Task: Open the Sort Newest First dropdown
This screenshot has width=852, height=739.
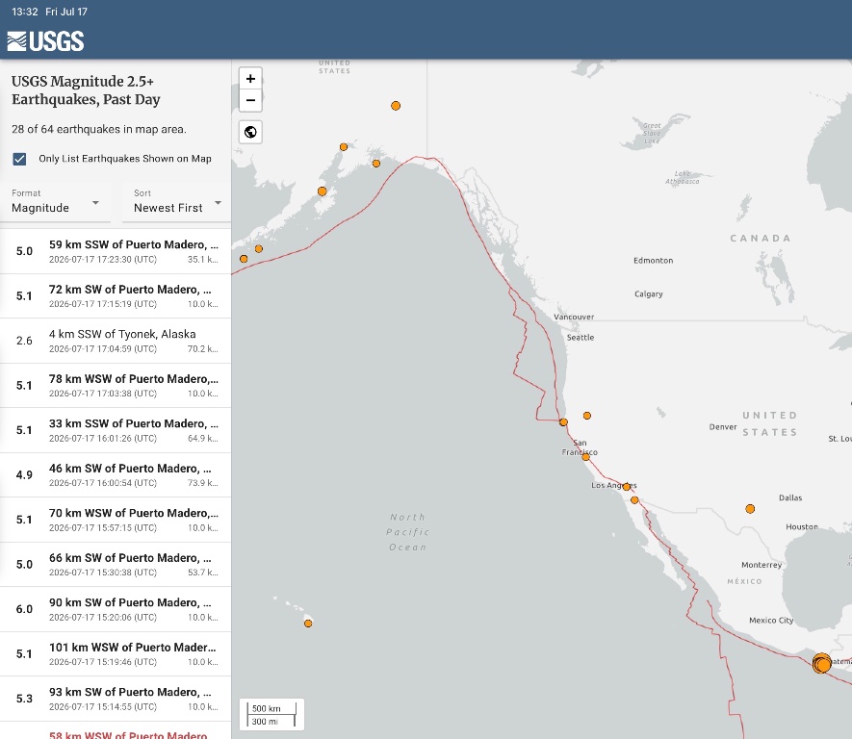Action: click(x=177, y=202)
